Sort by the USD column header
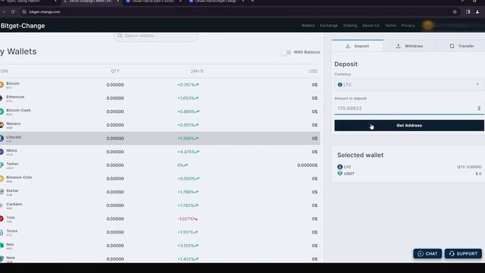This screenshot has height=273, width=485. pos(313,71)
